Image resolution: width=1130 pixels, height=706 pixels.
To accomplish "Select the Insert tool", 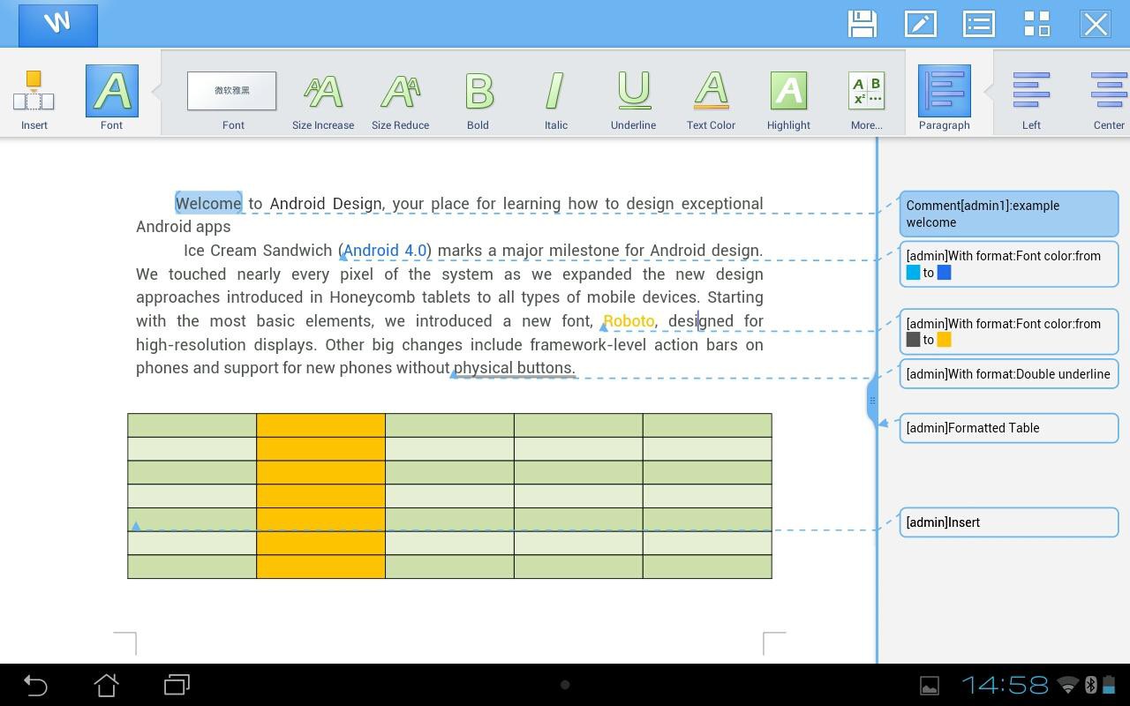I will click(x=34, y=99).
